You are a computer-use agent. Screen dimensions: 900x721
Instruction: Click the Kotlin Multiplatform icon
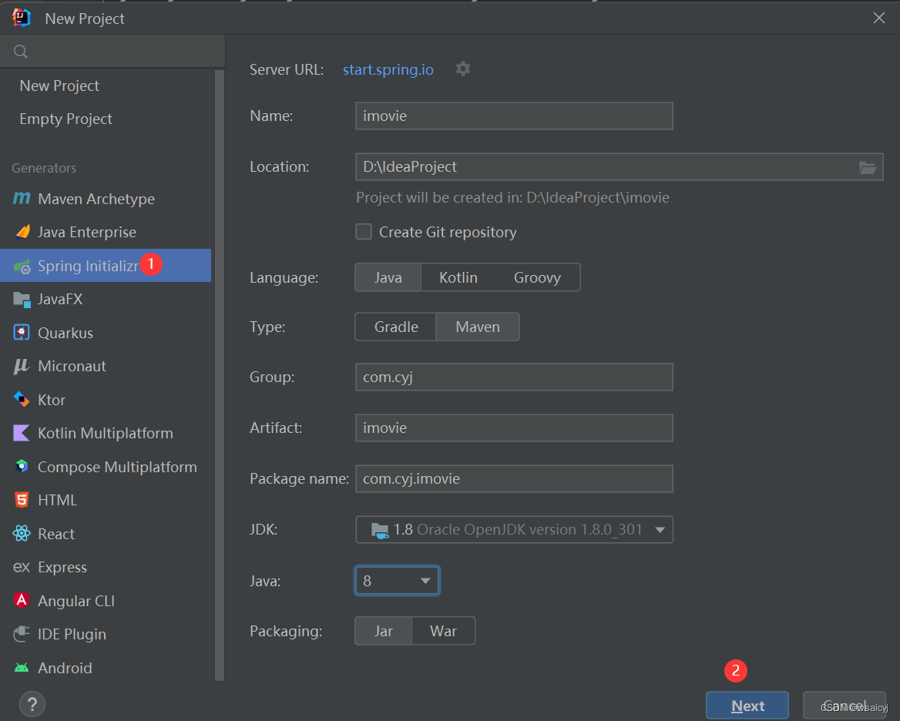pyautogui.click(x=22, y=433)
